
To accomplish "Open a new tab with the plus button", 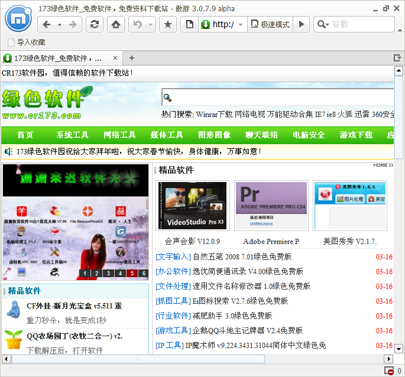I will tap(132, 58).
